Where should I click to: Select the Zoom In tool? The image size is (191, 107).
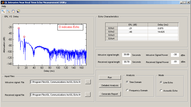3,11
